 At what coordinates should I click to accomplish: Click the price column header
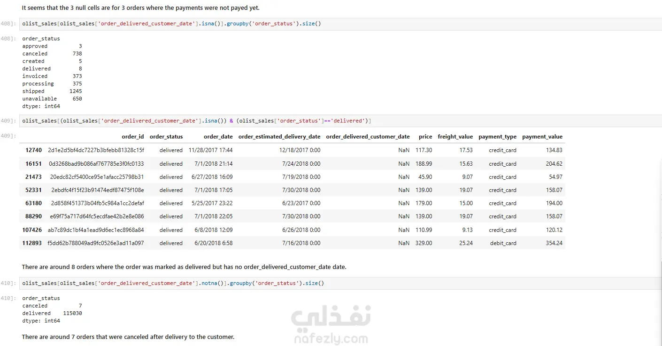[x=425, y=137]
